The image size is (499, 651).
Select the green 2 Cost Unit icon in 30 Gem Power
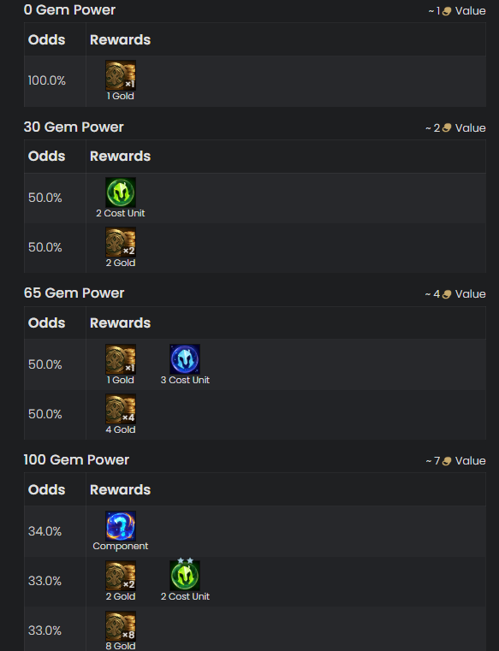click(121, 192)
